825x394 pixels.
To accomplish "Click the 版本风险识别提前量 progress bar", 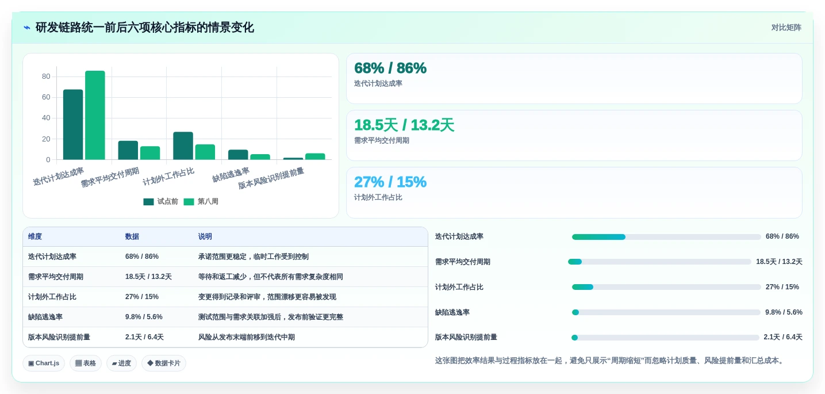I will click(665, 338).
